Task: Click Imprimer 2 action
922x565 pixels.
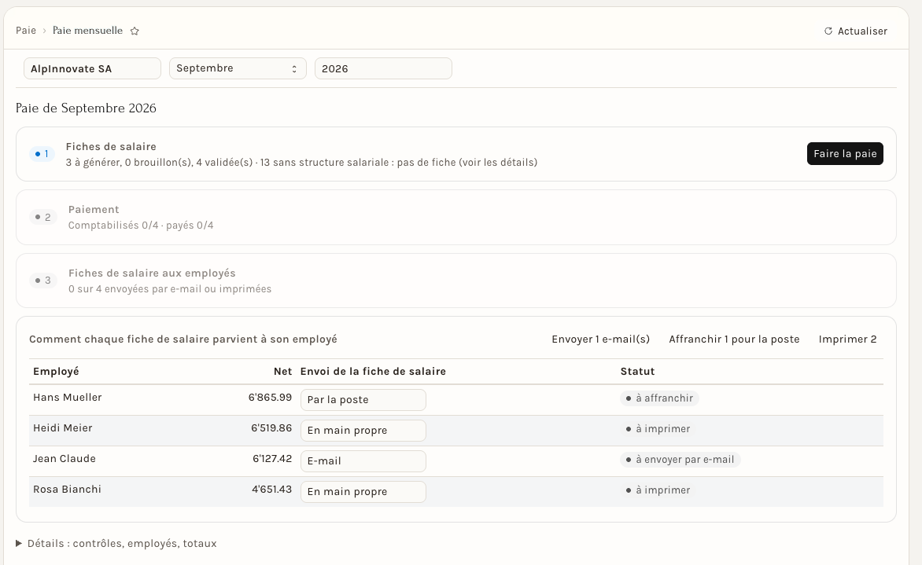Action: [x=847, y=339]
